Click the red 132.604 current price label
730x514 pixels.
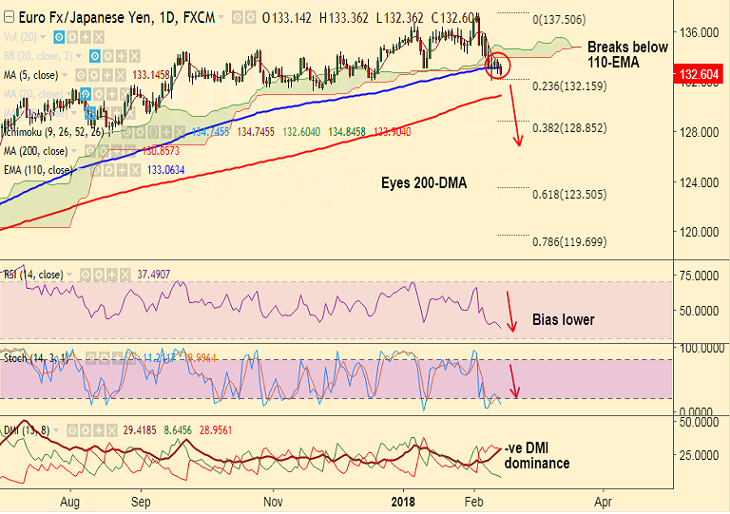tap(699, 74)
